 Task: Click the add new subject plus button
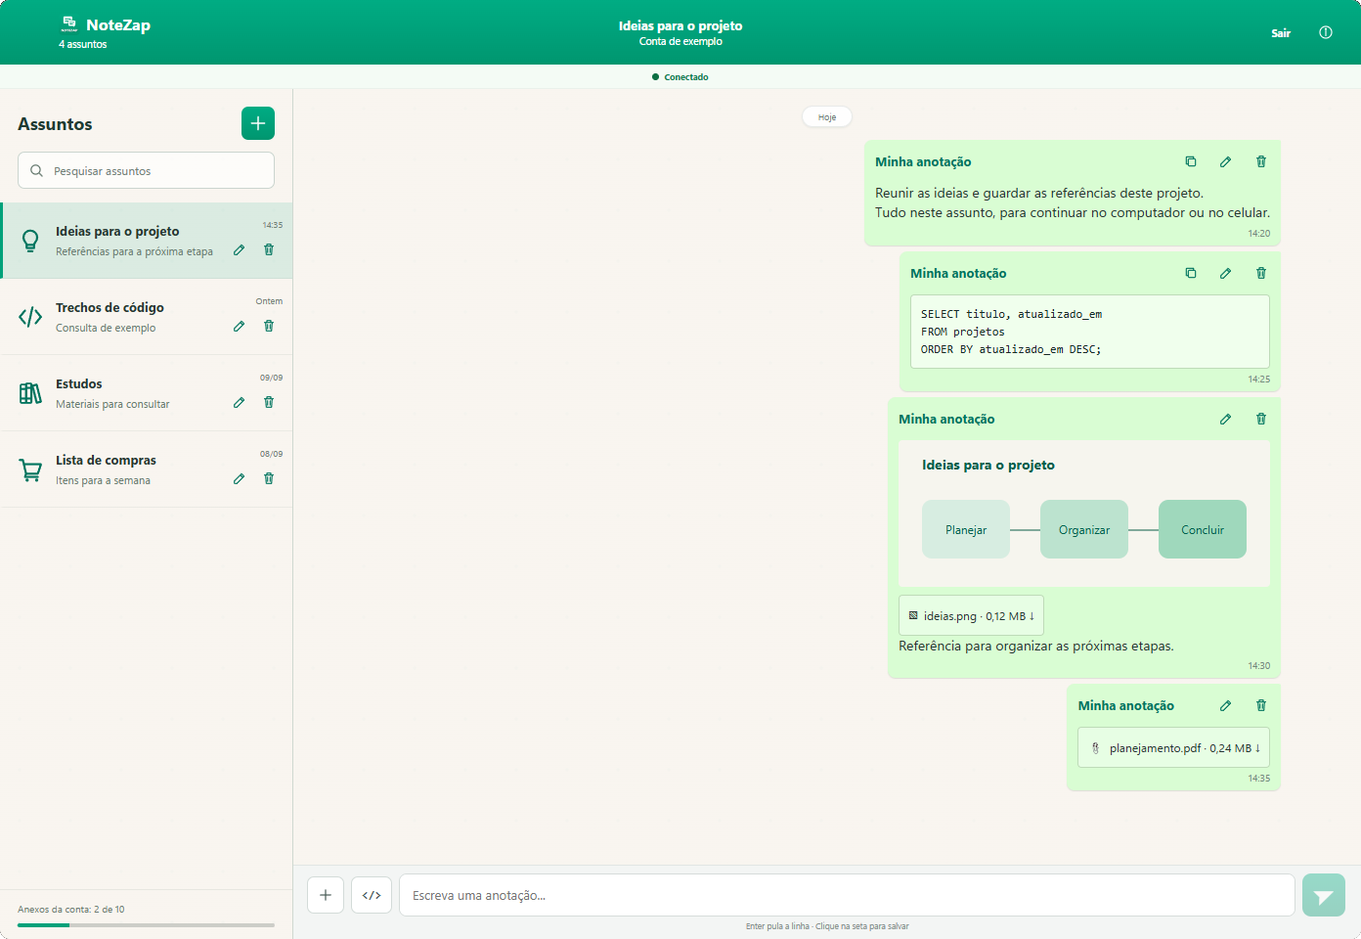point(258,123)
